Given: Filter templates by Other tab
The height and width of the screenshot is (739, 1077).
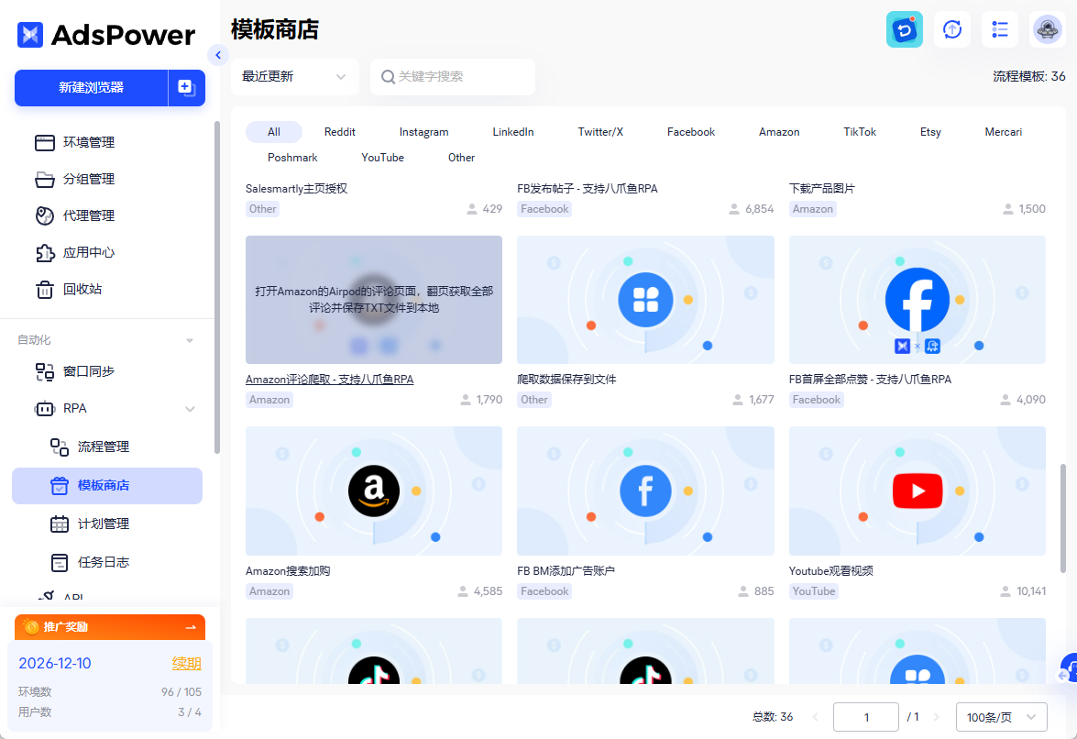Looking at the screenshot, I should point(462,158).
